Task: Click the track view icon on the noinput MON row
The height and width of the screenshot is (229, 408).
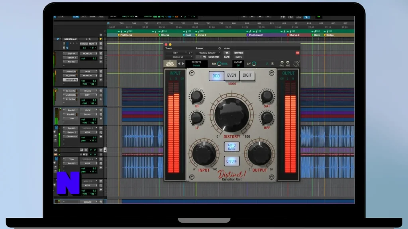Action: click(x=101, y=44)
